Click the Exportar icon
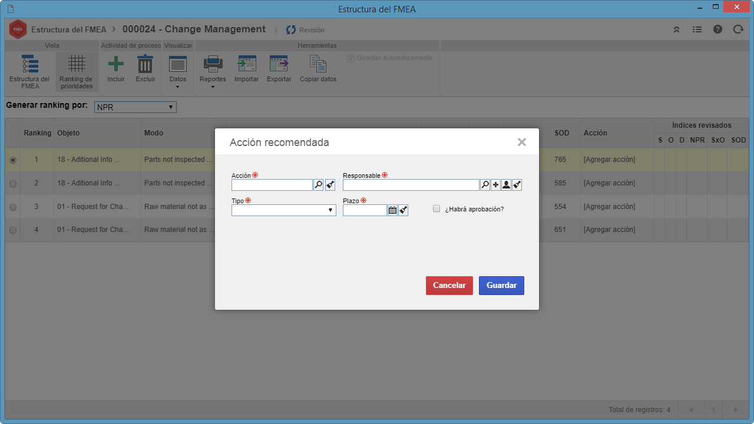The image size is (754, 424). [279, 64]
